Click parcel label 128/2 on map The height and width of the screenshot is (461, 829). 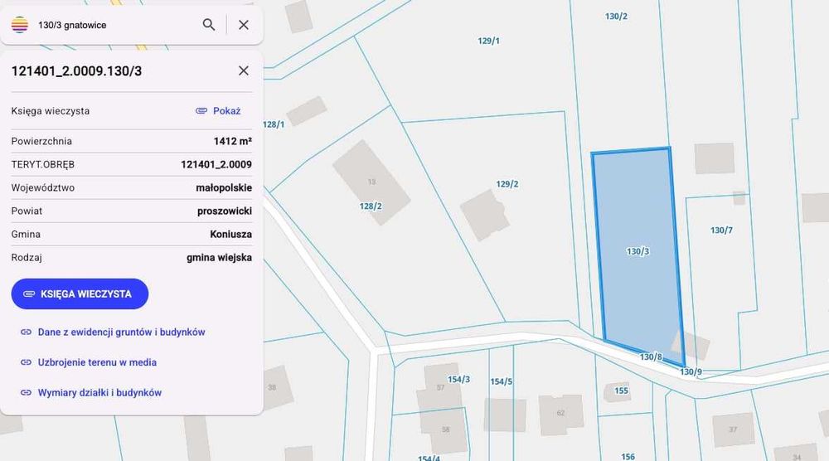tap(371, 206)
